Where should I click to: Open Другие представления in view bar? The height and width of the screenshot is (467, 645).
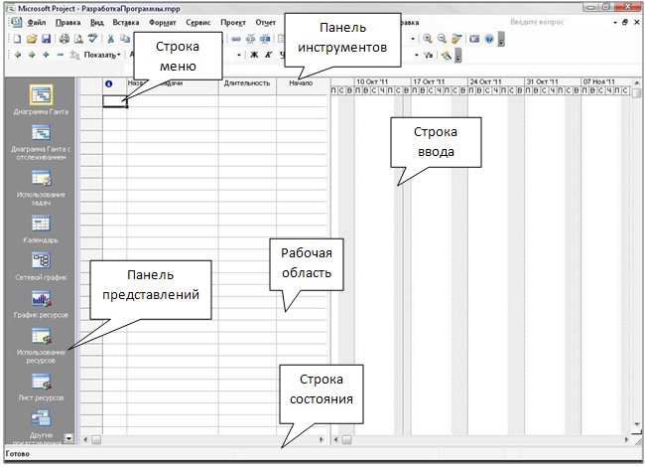(41, 426)
